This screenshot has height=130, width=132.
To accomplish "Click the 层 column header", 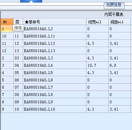I will (18, 22).
